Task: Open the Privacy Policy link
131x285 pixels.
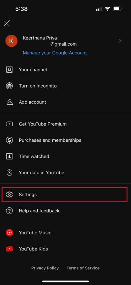Action: coord(45,268)
